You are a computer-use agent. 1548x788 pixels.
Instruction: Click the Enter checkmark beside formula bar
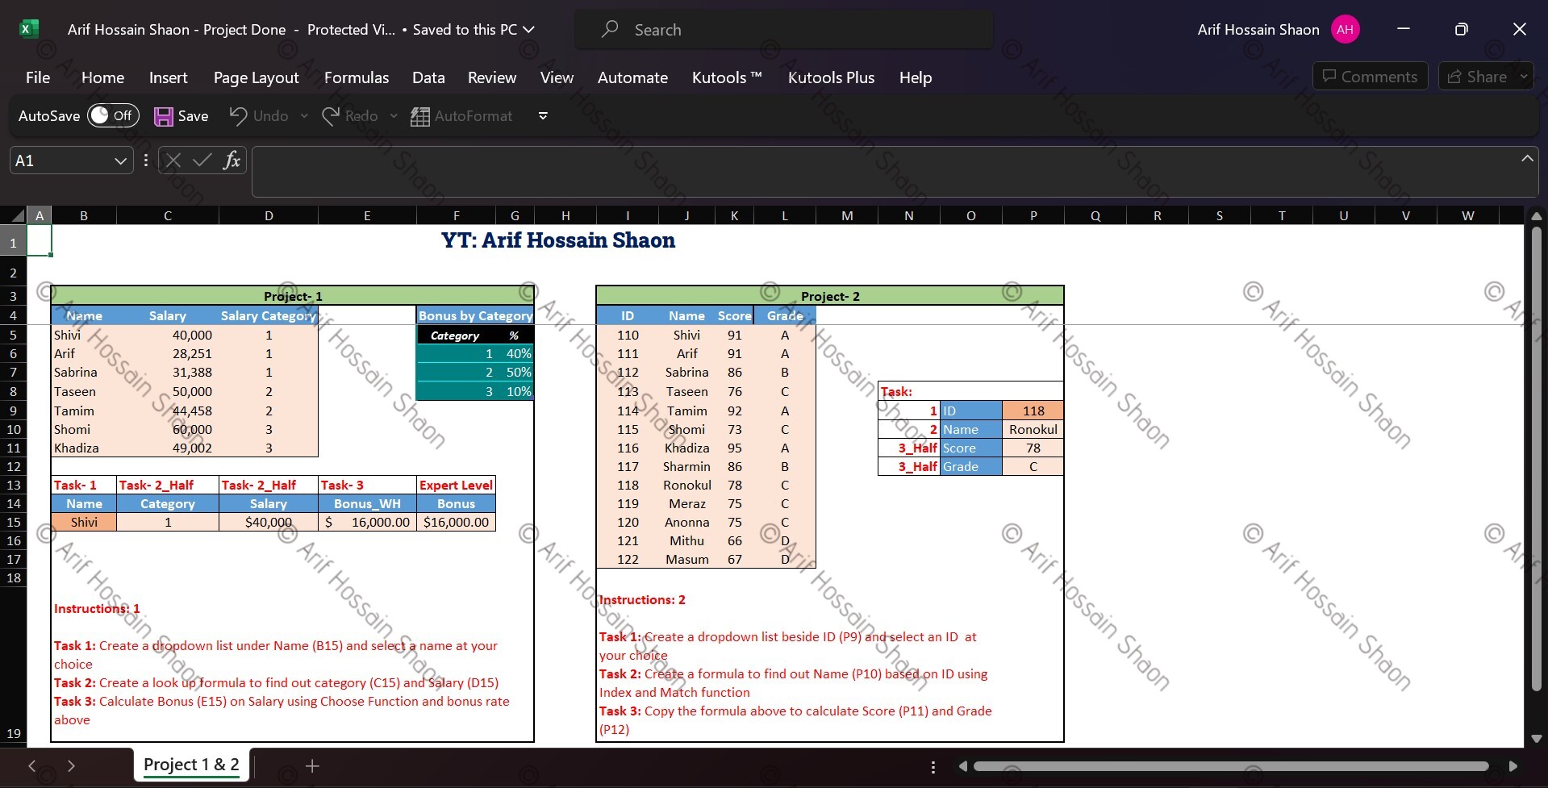202,160
